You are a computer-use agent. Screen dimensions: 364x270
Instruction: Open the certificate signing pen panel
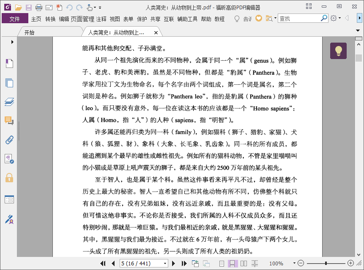9,219
